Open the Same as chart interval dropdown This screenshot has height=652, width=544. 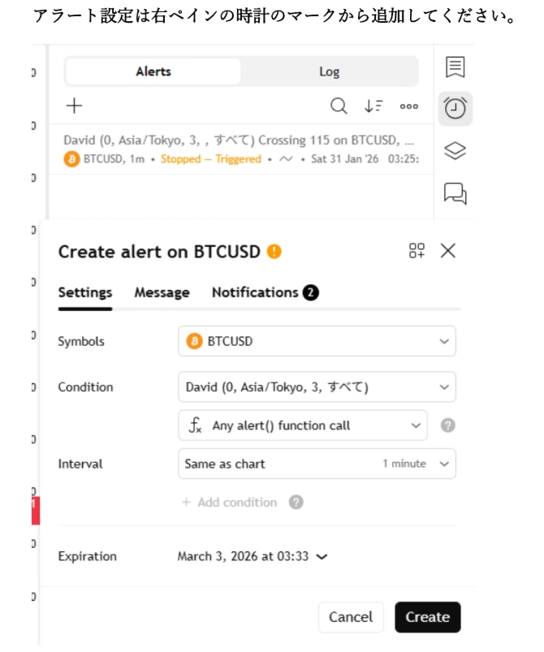click(x=317, y=464)
